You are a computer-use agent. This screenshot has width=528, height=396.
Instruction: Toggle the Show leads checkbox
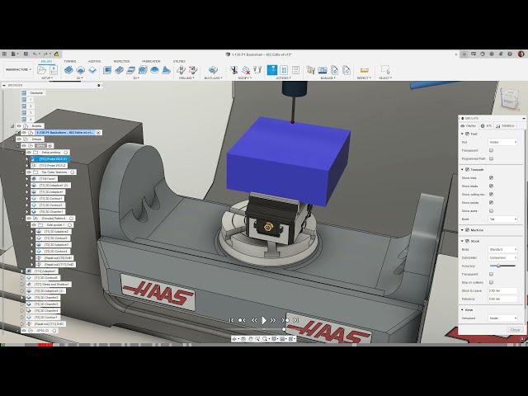(x=491, y=186)
